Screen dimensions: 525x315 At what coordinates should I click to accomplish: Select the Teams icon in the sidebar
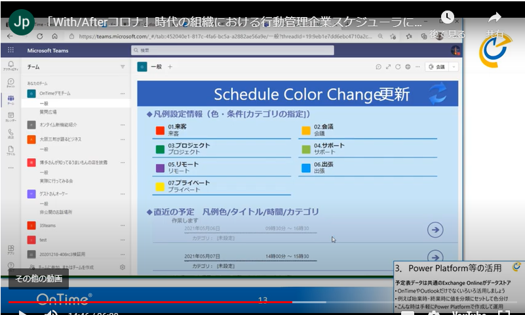pyautogui.click(x=10, y=100)
